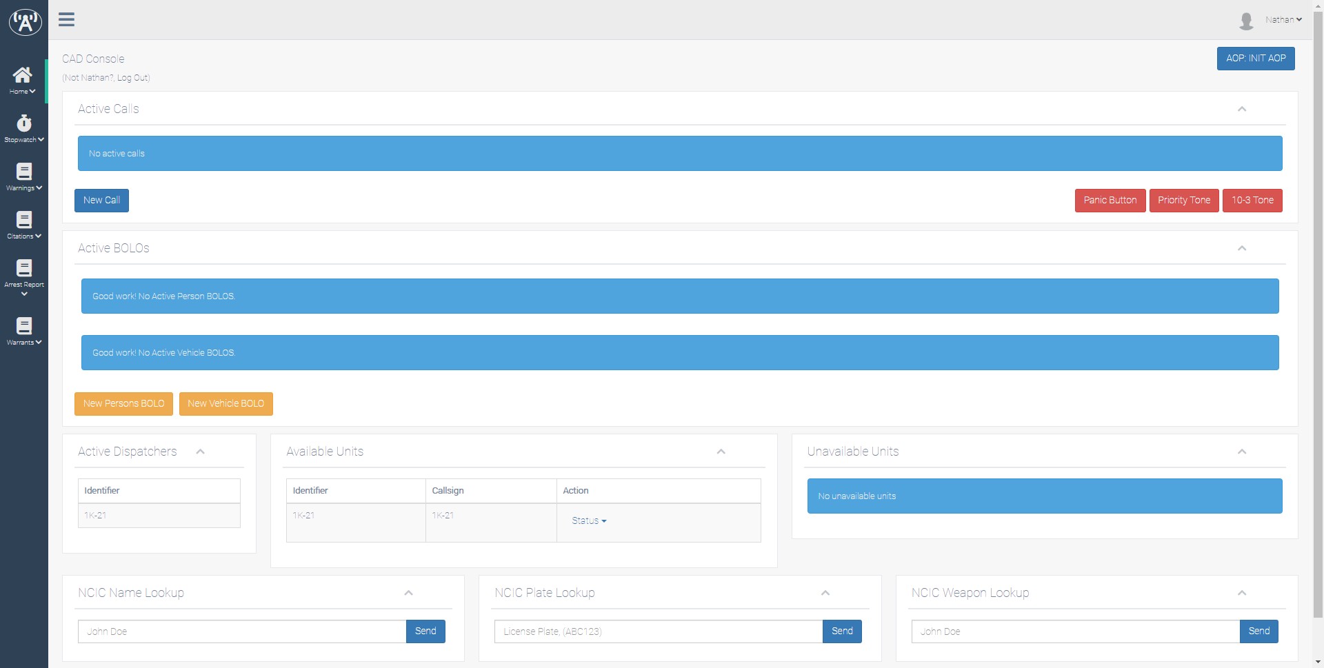The image size is (1324, 668).
Task: Create a New Call
Action: pyautogui.click(x=101, y=201)
